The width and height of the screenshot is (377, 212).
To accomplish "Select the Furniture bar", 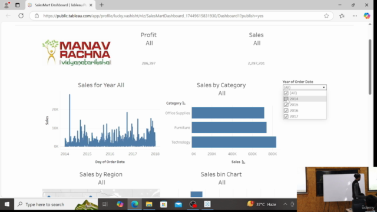I will pyautogui.click(x=229, y=127).
